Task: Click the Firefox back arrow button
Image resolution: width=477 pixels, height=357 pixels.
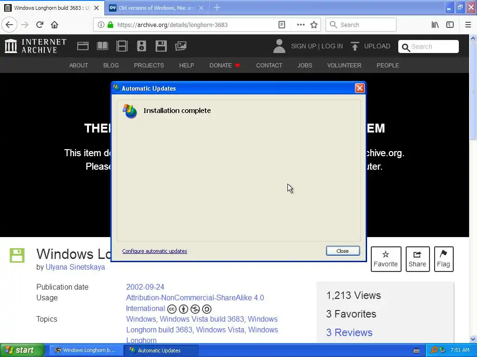Action: 9,25
